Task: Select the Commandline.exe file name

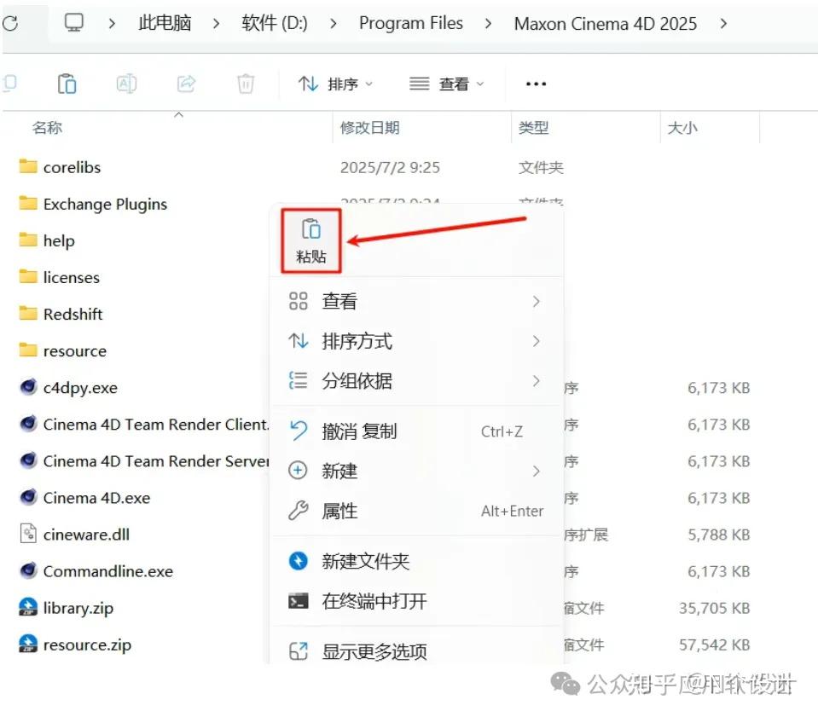Action: click(108, 571)
